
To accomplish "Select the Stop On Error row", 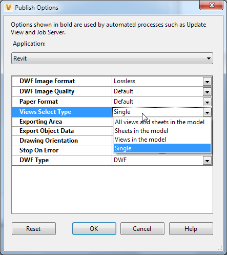I will (x=62, y=150).
